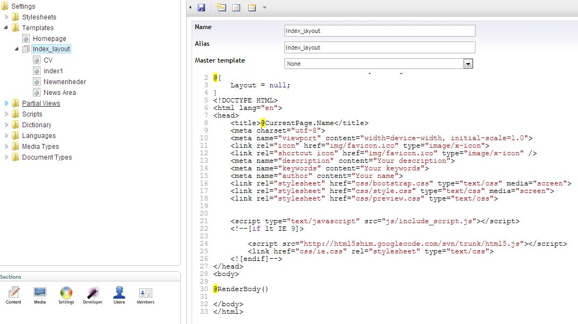Collapse the Index_layout tree node

click(x=17, y=49)
